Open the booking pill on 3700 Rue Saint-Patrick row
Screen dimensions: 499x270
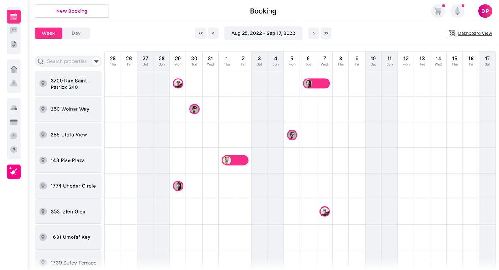click(x=316, y=83)
